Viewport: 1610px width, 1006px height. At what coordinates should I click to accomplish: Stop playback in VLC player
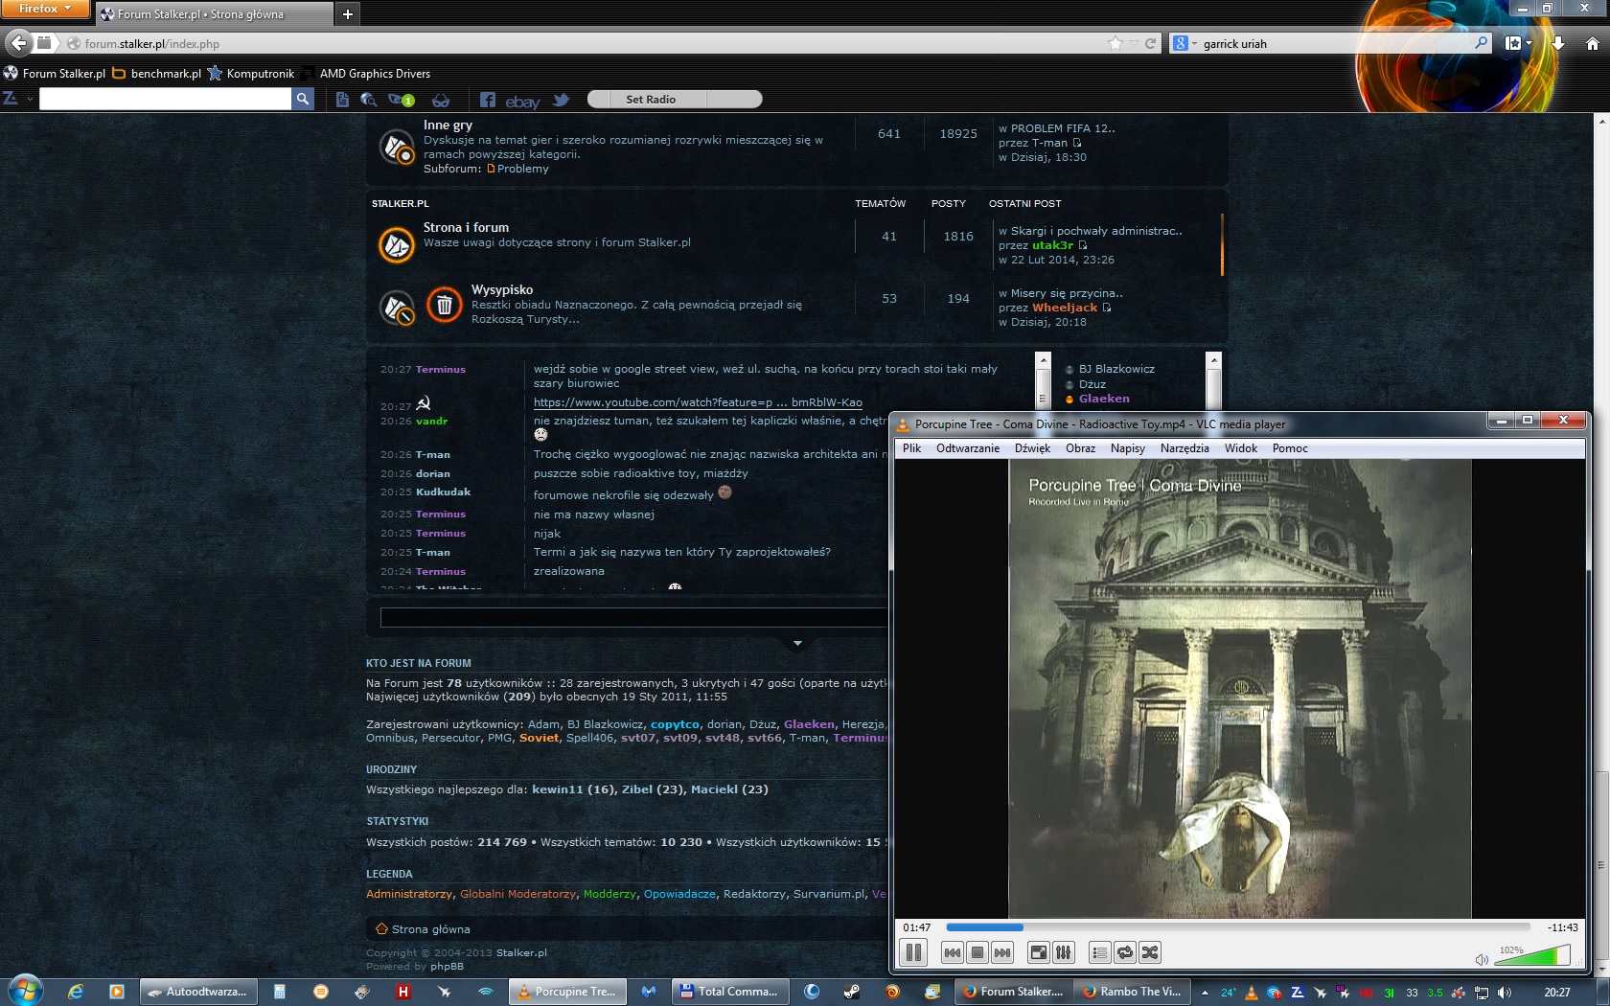tap(977, 952)
